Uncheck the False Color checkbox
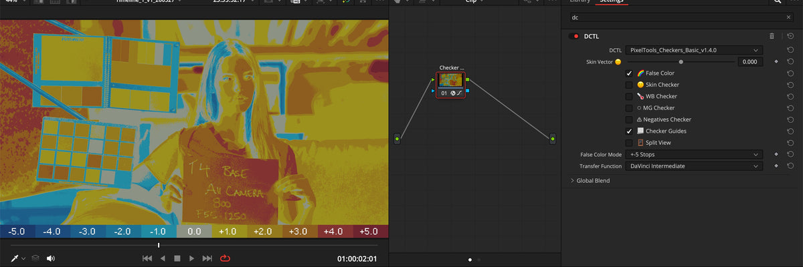The image size is (803, 267). coord(629,73)
